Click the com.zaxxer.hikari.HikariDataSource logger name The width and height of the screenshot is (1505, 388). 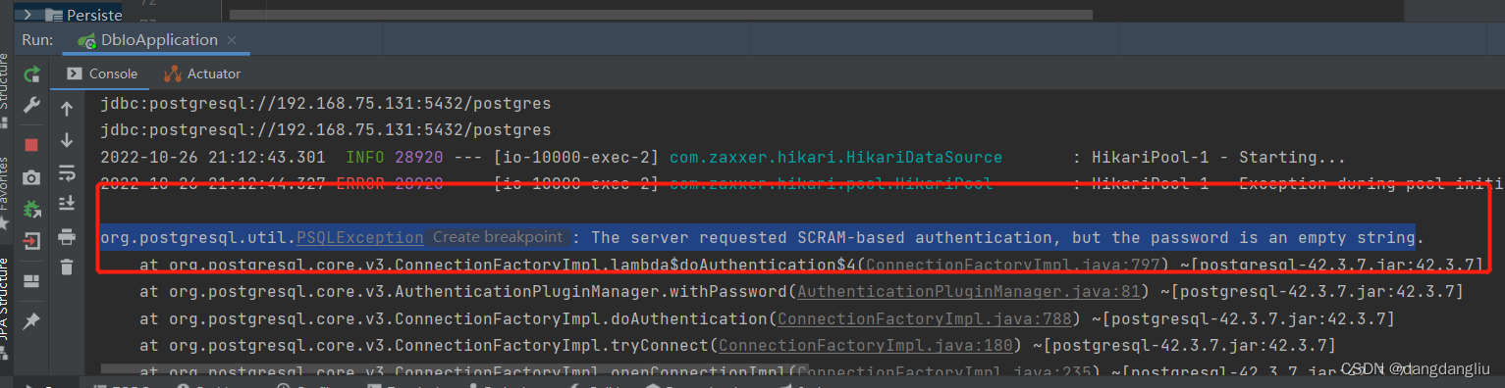(836, 157)
